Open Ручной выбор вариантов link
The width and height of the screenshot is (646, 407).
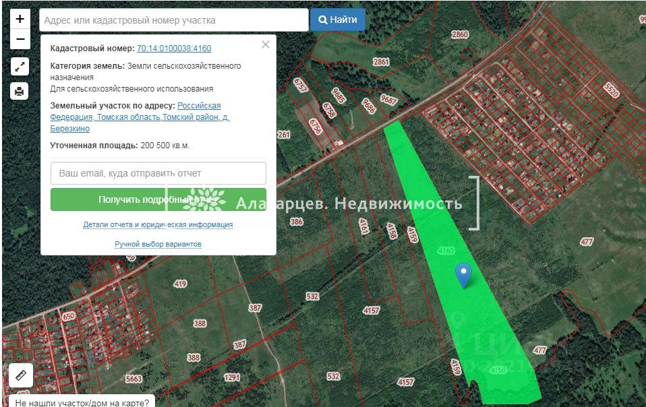(x=158, y=244)
